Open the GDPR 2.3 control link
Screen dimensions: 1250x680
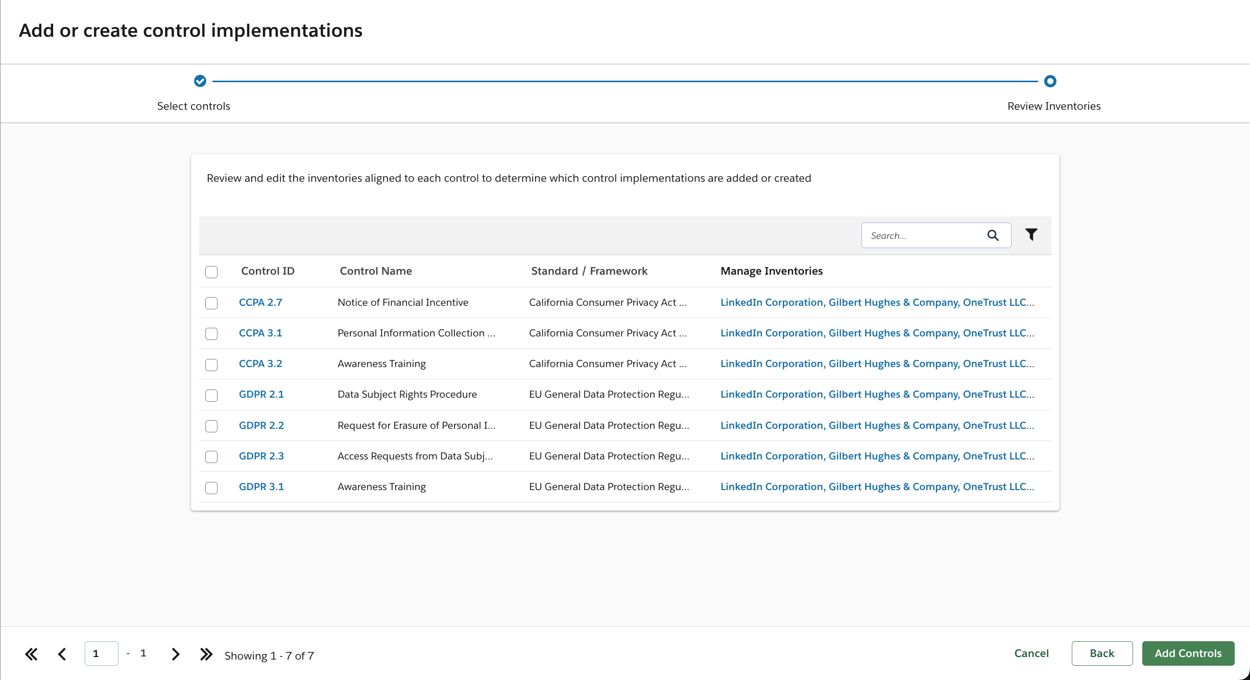click(261, 456)
